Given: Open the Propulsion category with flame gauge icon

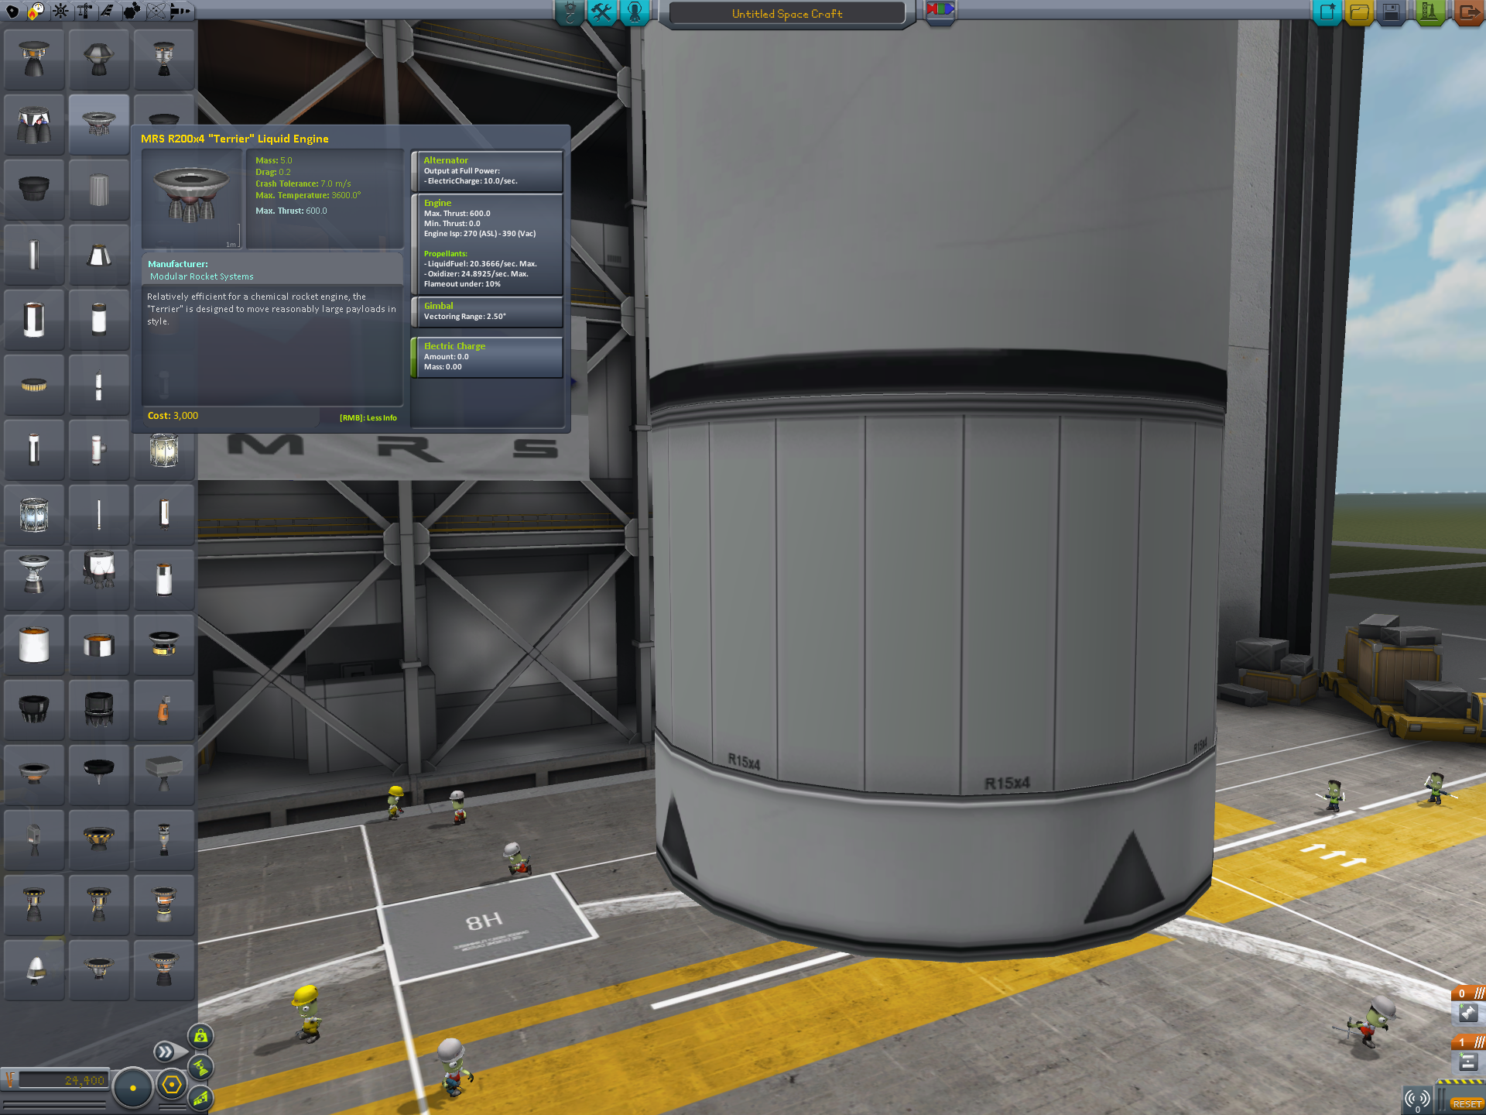Looking at the screenshot, I should coord(36,11).
